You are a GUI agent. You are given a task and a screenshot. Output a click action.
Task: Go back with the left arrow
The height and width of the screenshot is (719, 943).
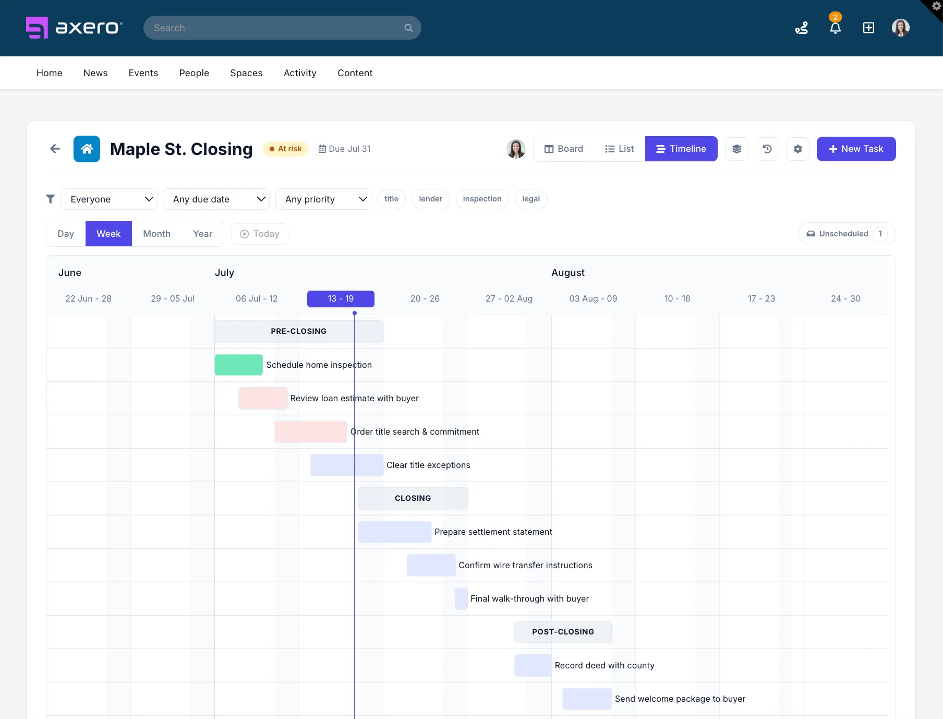click(55, 149)
